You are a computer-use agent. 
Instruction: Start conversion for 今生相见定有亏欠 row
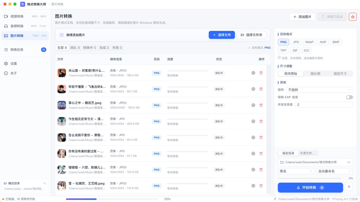(x=253, y=121)
